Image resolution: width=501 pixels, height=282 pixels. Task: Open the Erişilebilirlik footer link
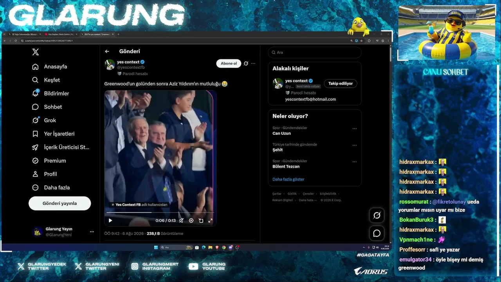pos(328,194)
